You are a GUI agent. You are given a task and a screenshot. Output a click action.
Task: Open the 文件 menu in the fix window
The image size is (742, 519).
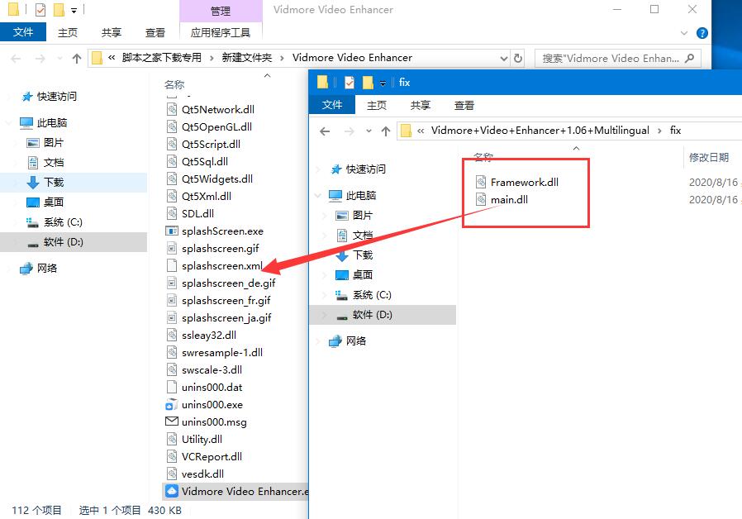[x=332, y=105]
